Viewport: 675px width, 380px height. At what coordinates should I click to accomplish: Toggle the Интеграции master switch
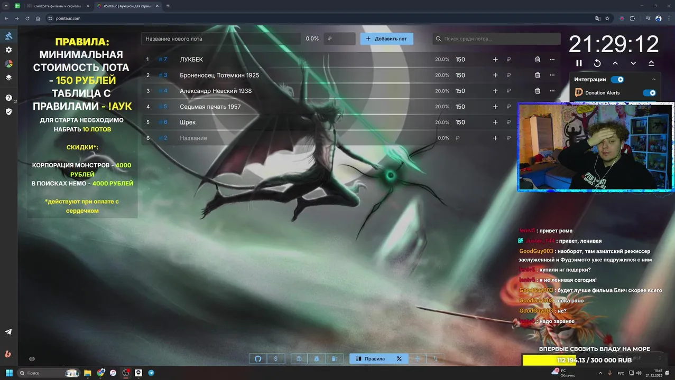(x=617, y=80)
